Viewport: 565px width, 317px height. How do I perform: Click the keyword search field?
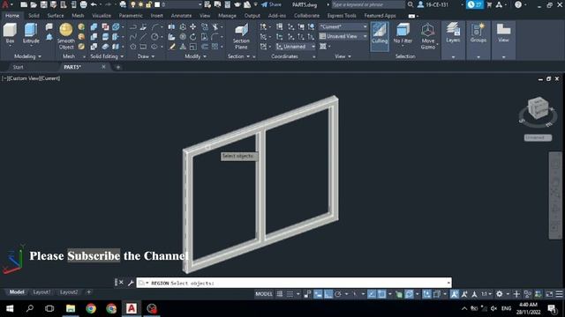[367, 4]
